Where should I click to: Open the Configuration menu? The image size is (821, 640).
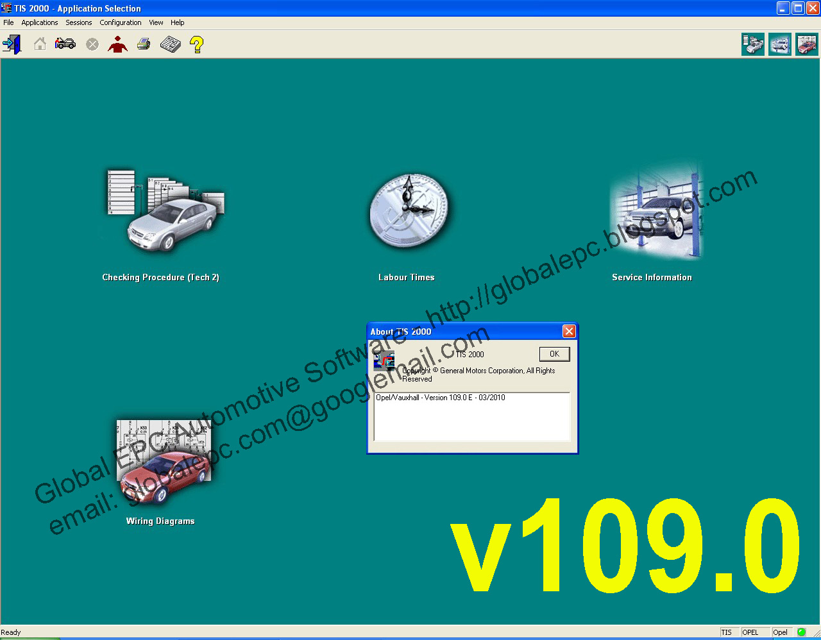121,22
